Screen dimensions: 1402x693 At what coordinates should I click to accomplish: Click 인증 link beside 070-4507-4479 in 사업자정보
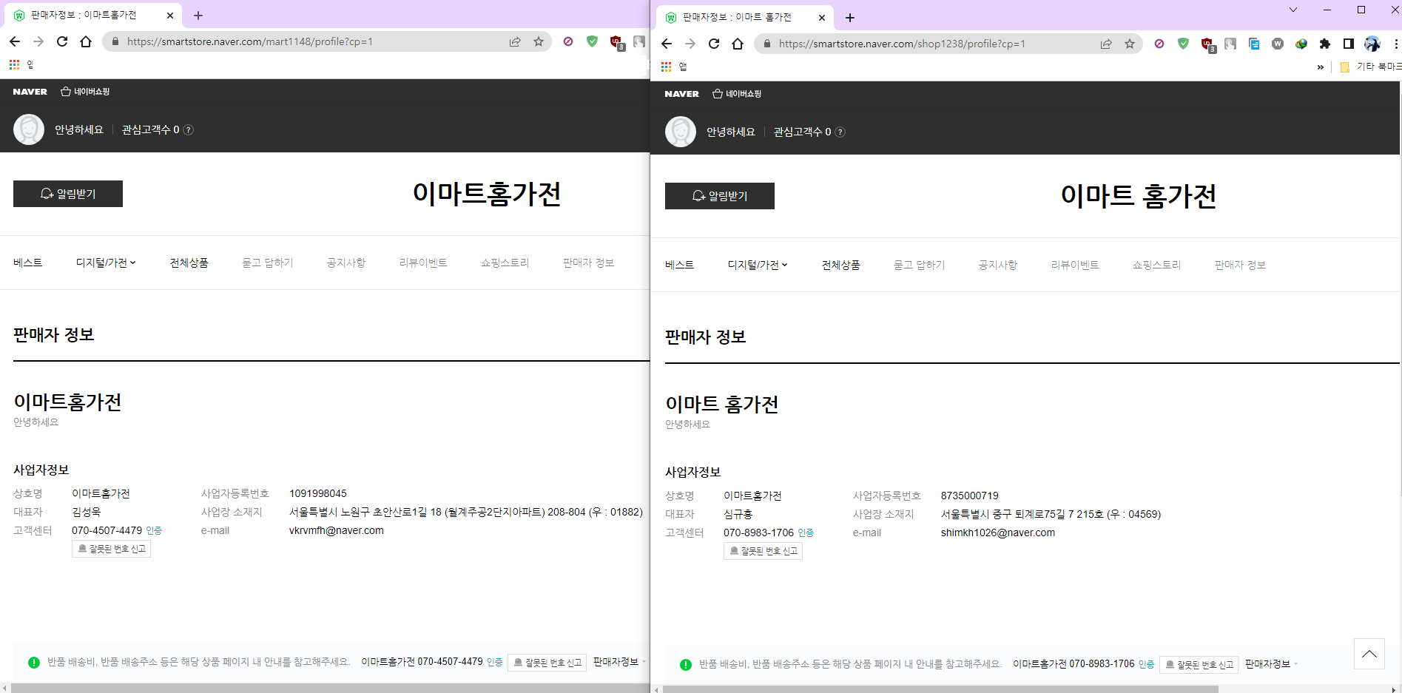coord(154,531)
